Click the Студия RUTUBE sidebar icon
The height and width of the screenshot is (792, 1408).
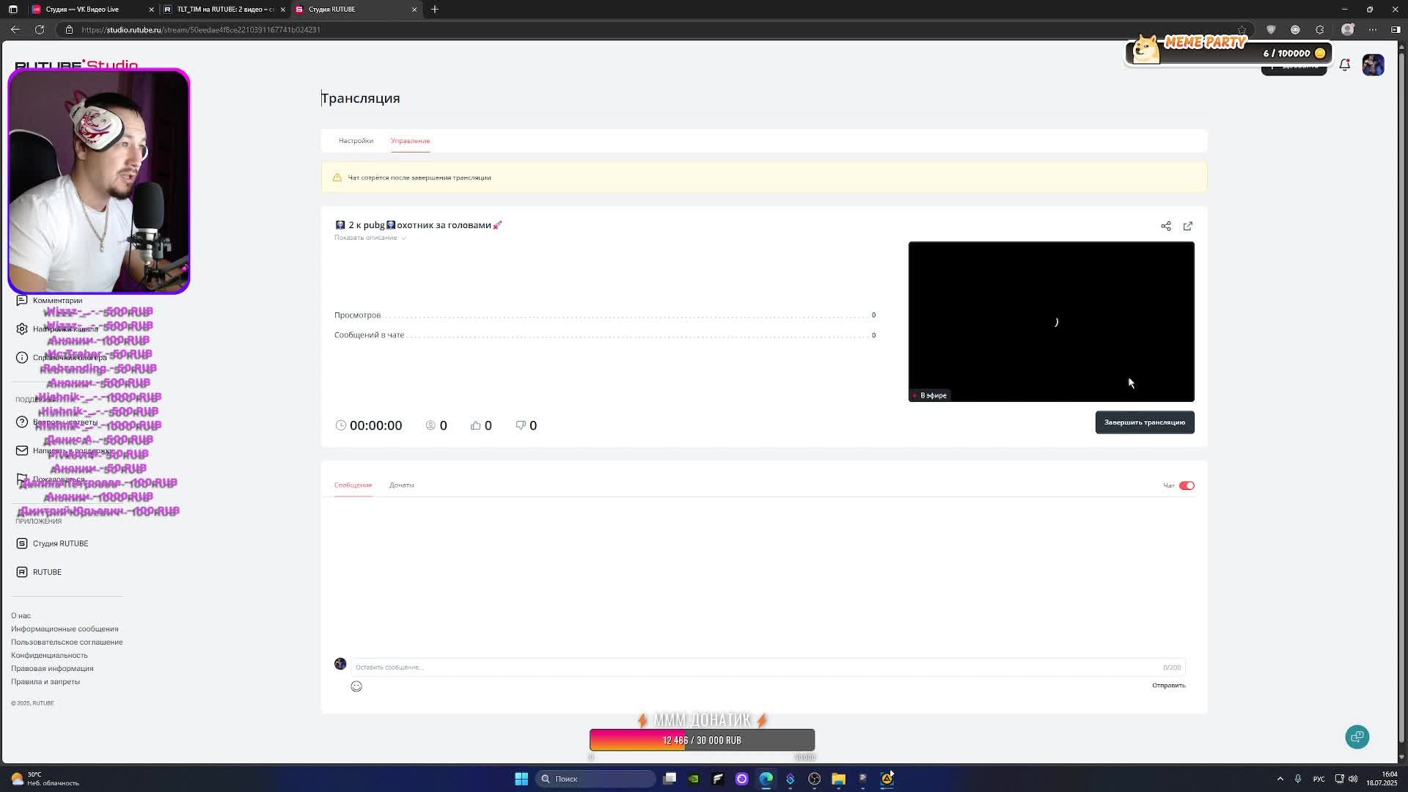[x=22, y=543]
